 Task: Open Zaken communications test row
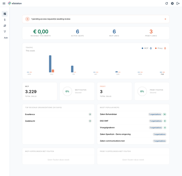coord(133,141)
